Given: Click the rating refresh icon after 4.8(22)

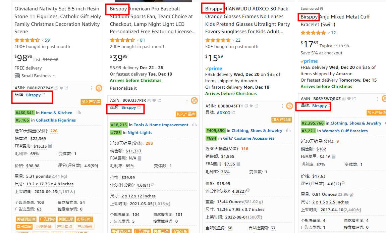Looking at the screenshot, I should (248, 190).
